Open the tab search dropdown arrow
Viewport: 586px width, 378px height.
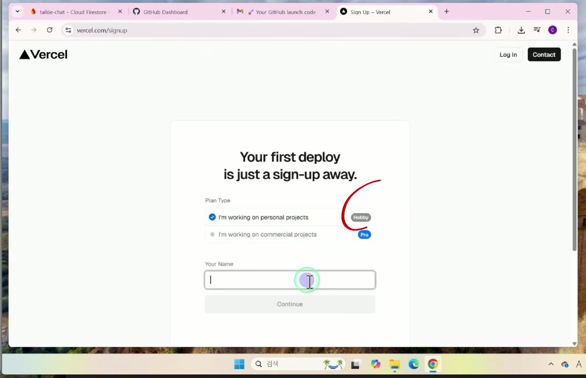18,12
